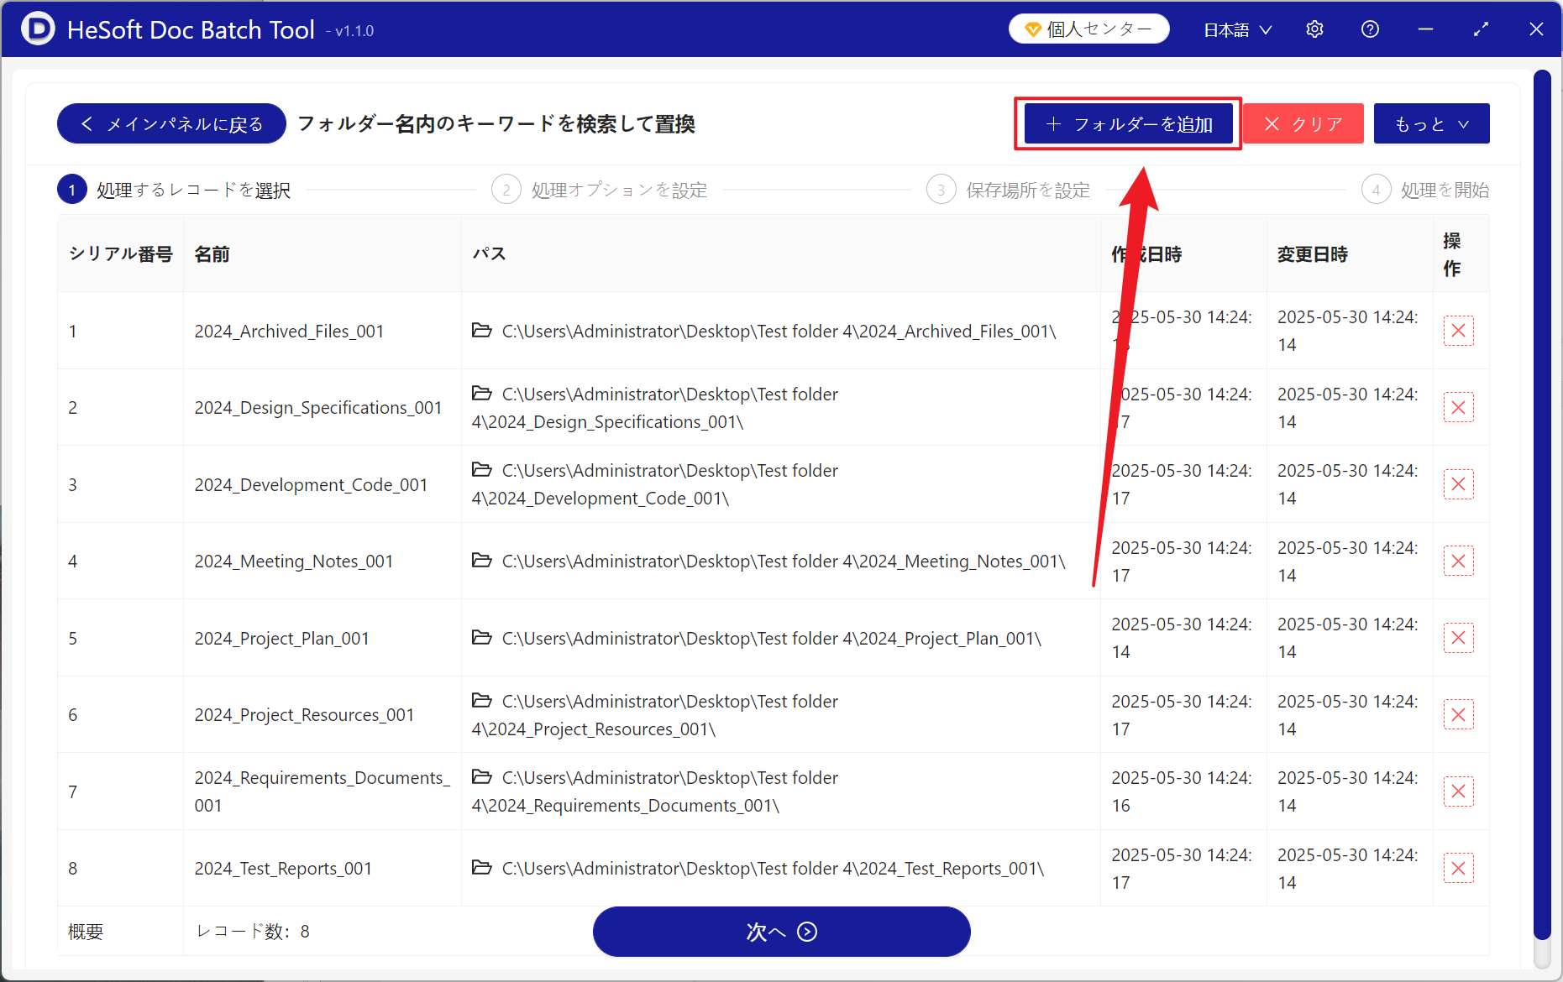Click folder icon of 2024_Development_Code_001 path
This screenshot has height=982, width=1563.
pos(482,470)
